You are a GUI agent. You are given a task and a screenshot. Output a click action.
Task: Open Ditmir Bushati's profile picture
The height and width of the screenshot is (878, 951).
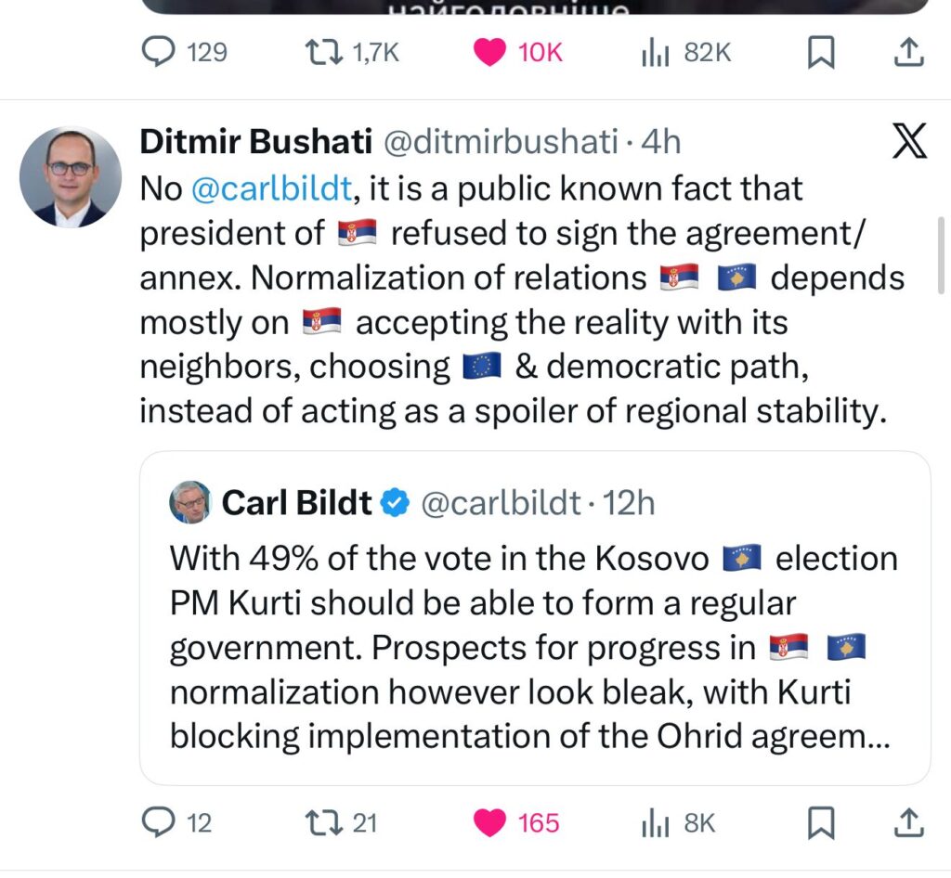71,177
